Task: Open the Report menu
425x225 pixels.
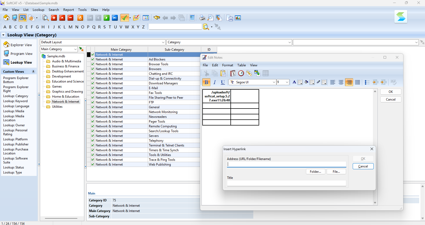Action: [69, 10]
